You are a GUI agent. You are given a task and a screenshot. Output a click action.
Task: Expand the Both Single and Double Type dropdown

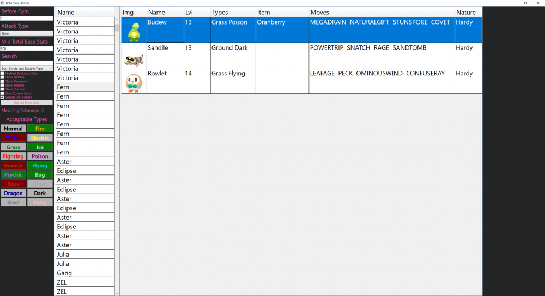pos(27,68)
